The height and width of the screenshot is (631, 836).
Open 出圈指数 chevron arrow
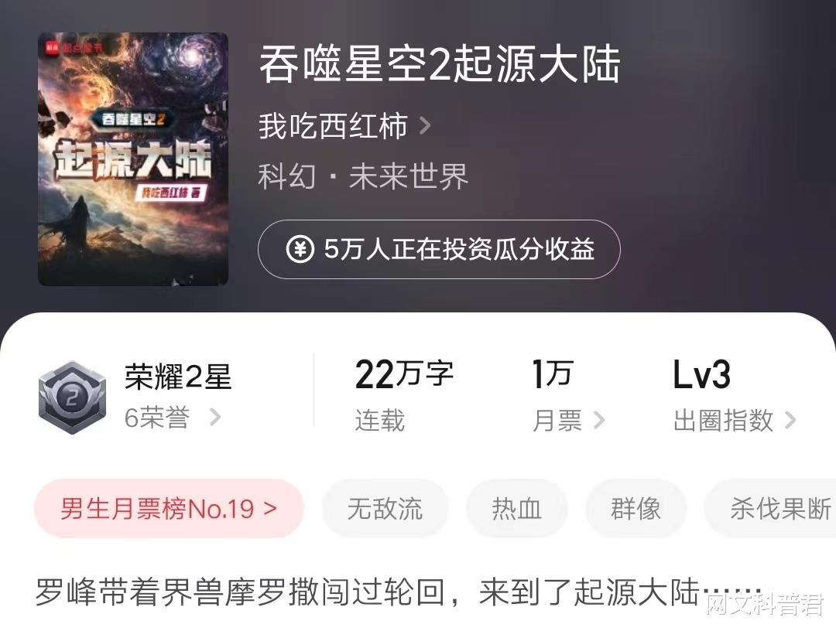pos(790,420)
